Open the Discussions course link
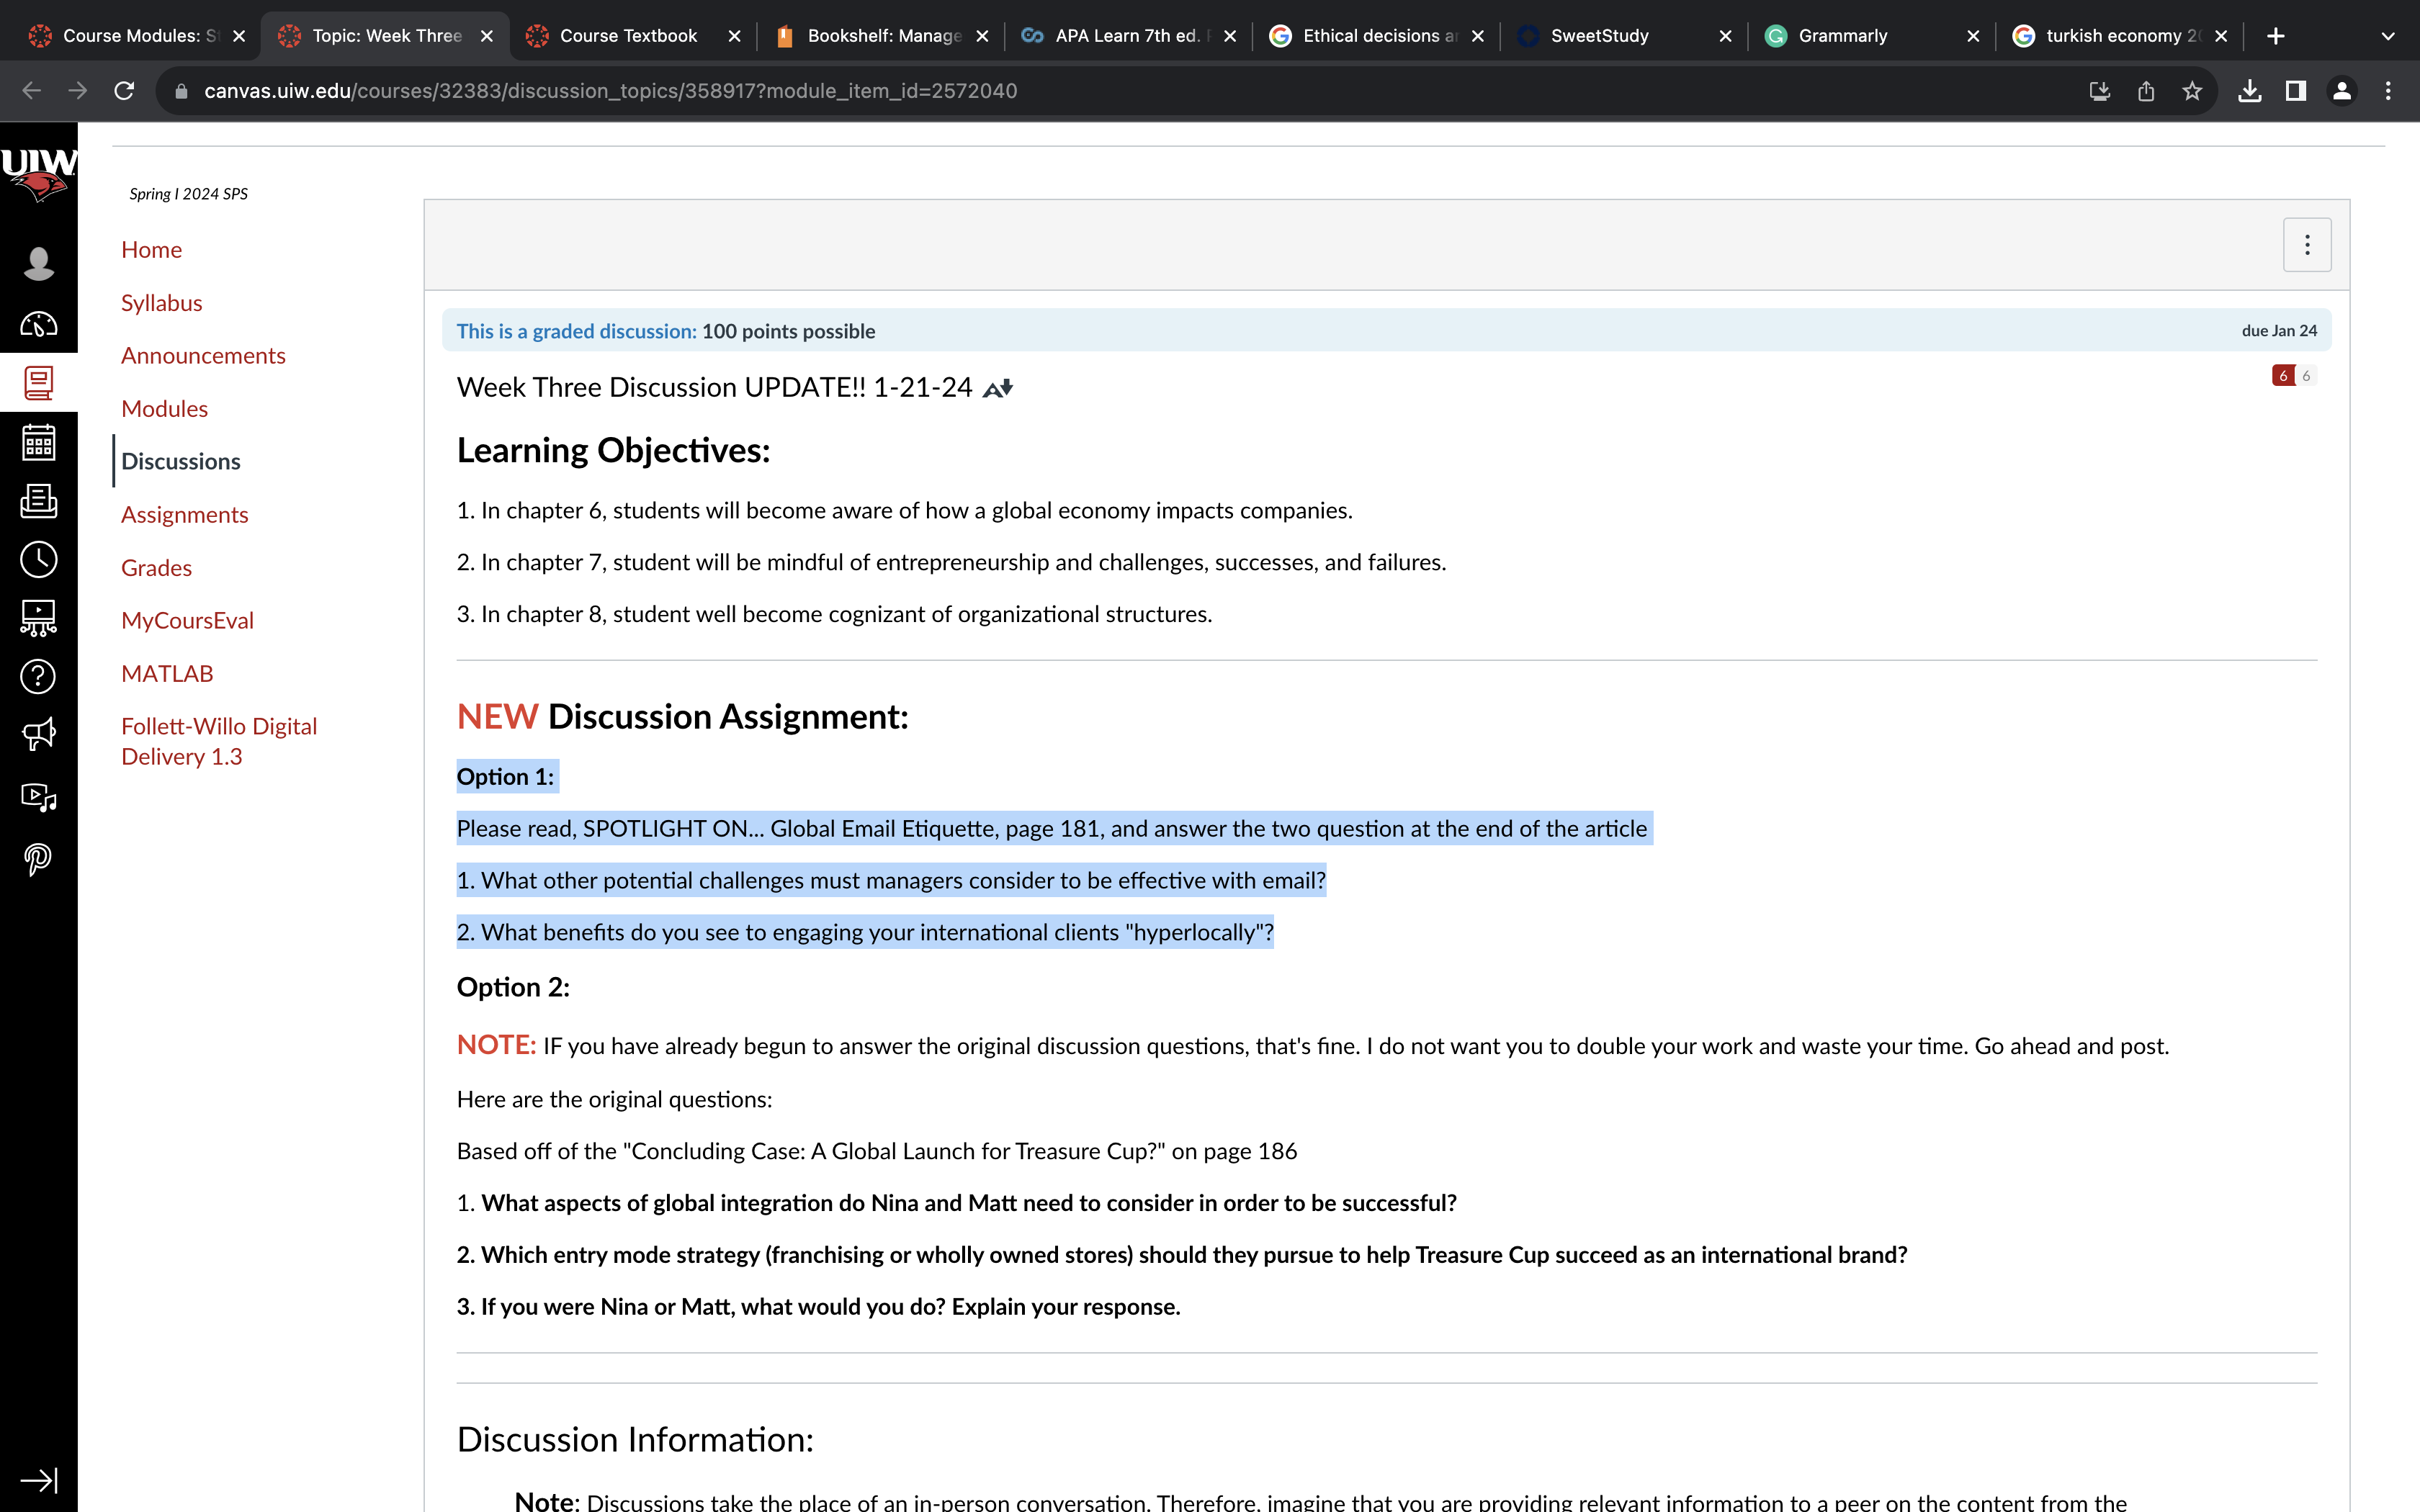 [x=180, y=462]
